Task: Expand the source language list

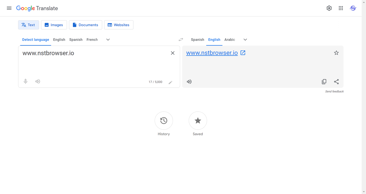Action: coord(108,40)
